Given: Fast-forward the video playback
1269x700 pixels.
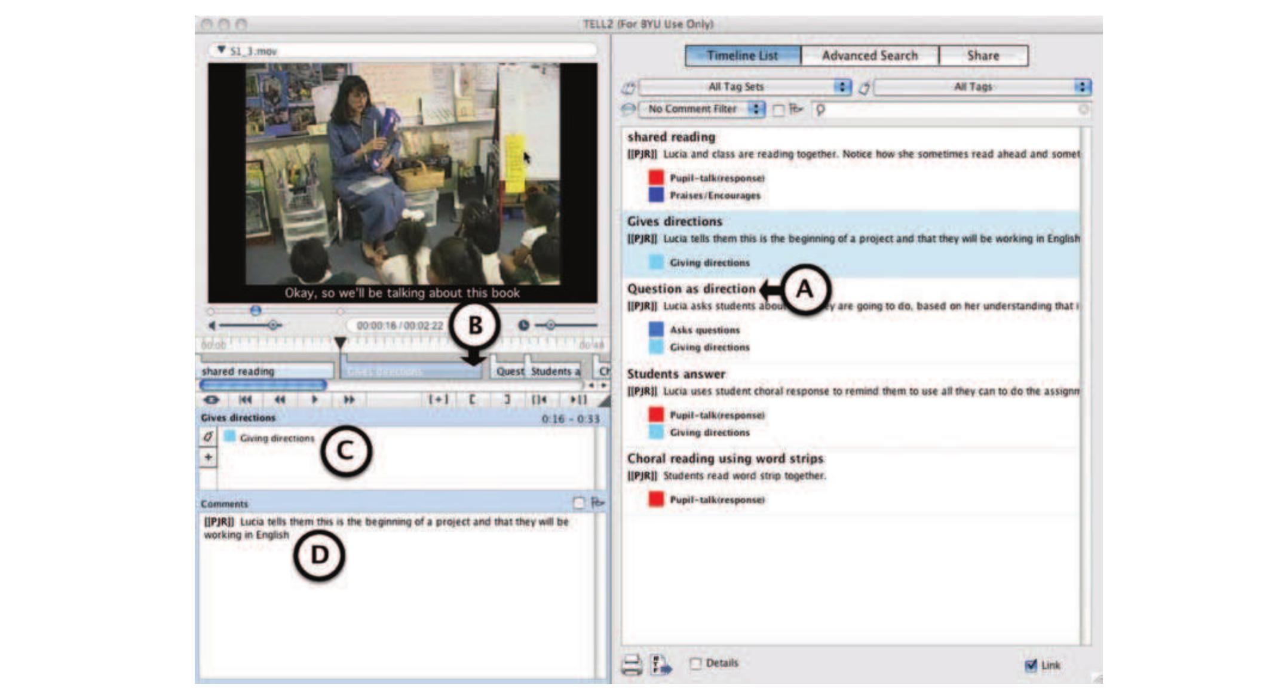Looking at the screenshot, I should pyautogui.click(x=349, y=400).
